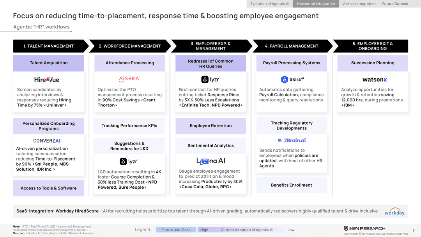Switch to the Vertical Integration tab
Screen dimensions: 421x237
(359, 4)
